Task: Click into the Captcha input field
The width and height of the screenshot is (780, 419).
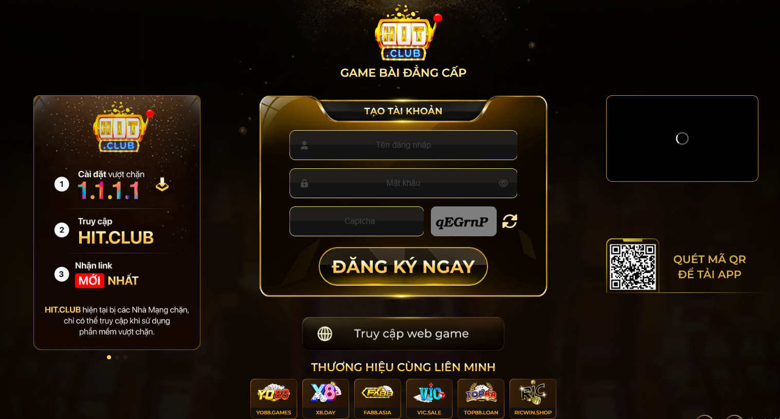Action: (x=356, y=221)
